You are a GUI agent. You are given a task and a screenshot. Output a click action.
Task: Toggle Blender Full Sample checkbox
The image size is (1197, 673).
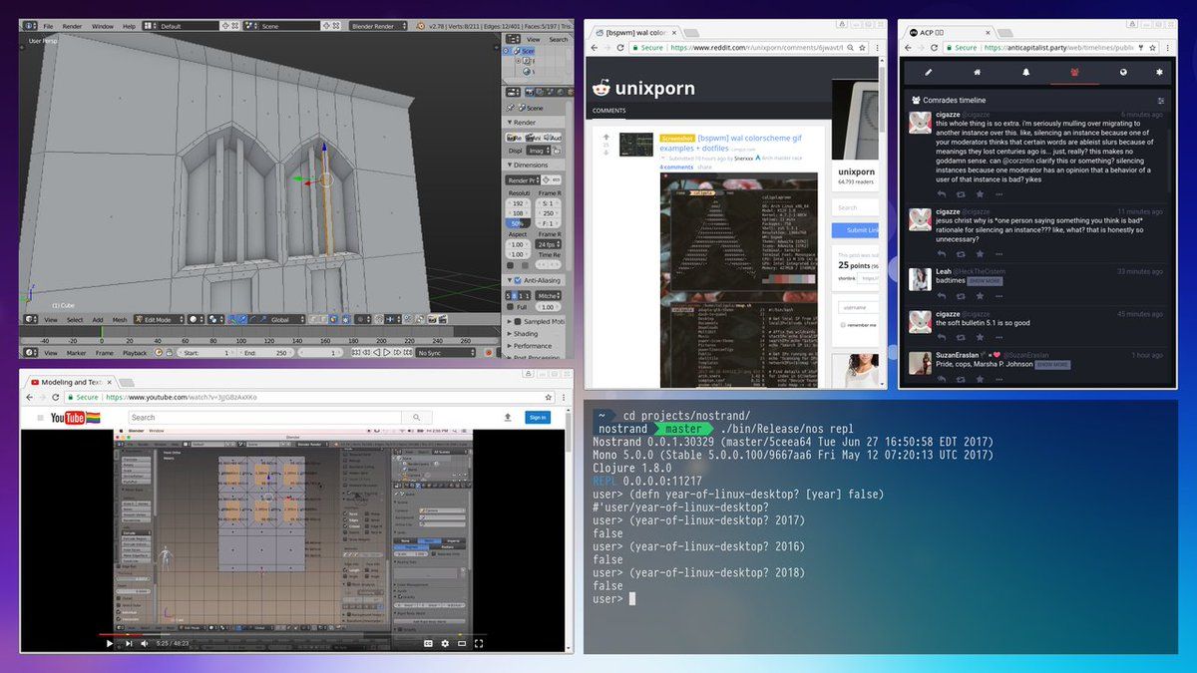point(511,307)
